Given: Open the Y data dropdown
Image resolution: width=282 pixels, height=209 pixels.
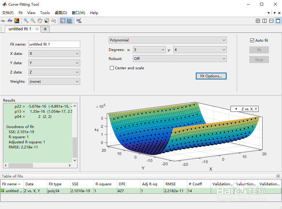Looking at the screenshot, I should click(54, 63).
